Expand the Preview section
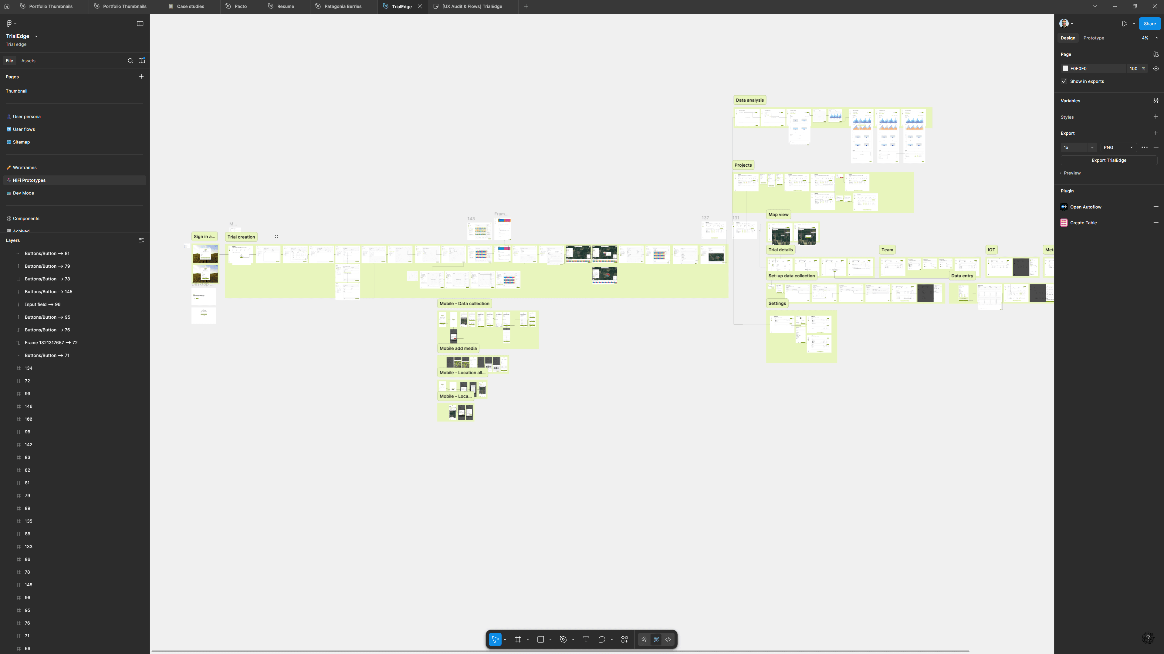Image resolution: width=1164 pixels, height=654 pixels. point(1072,173)
